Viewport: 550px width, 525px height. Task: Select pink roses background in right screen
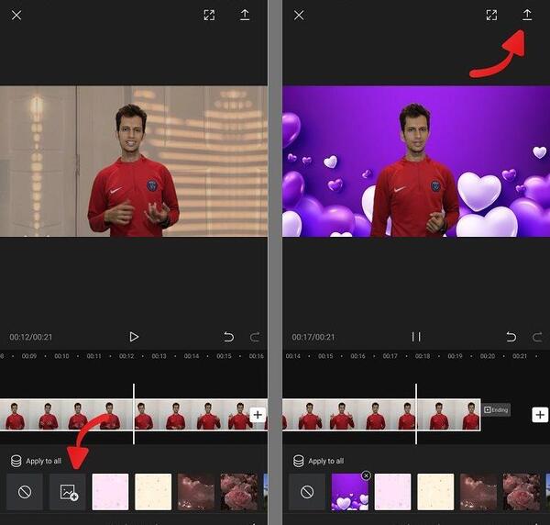tap(522, 492)
